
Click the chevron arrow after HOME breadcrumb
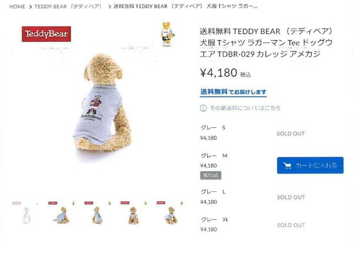(31, 6)
